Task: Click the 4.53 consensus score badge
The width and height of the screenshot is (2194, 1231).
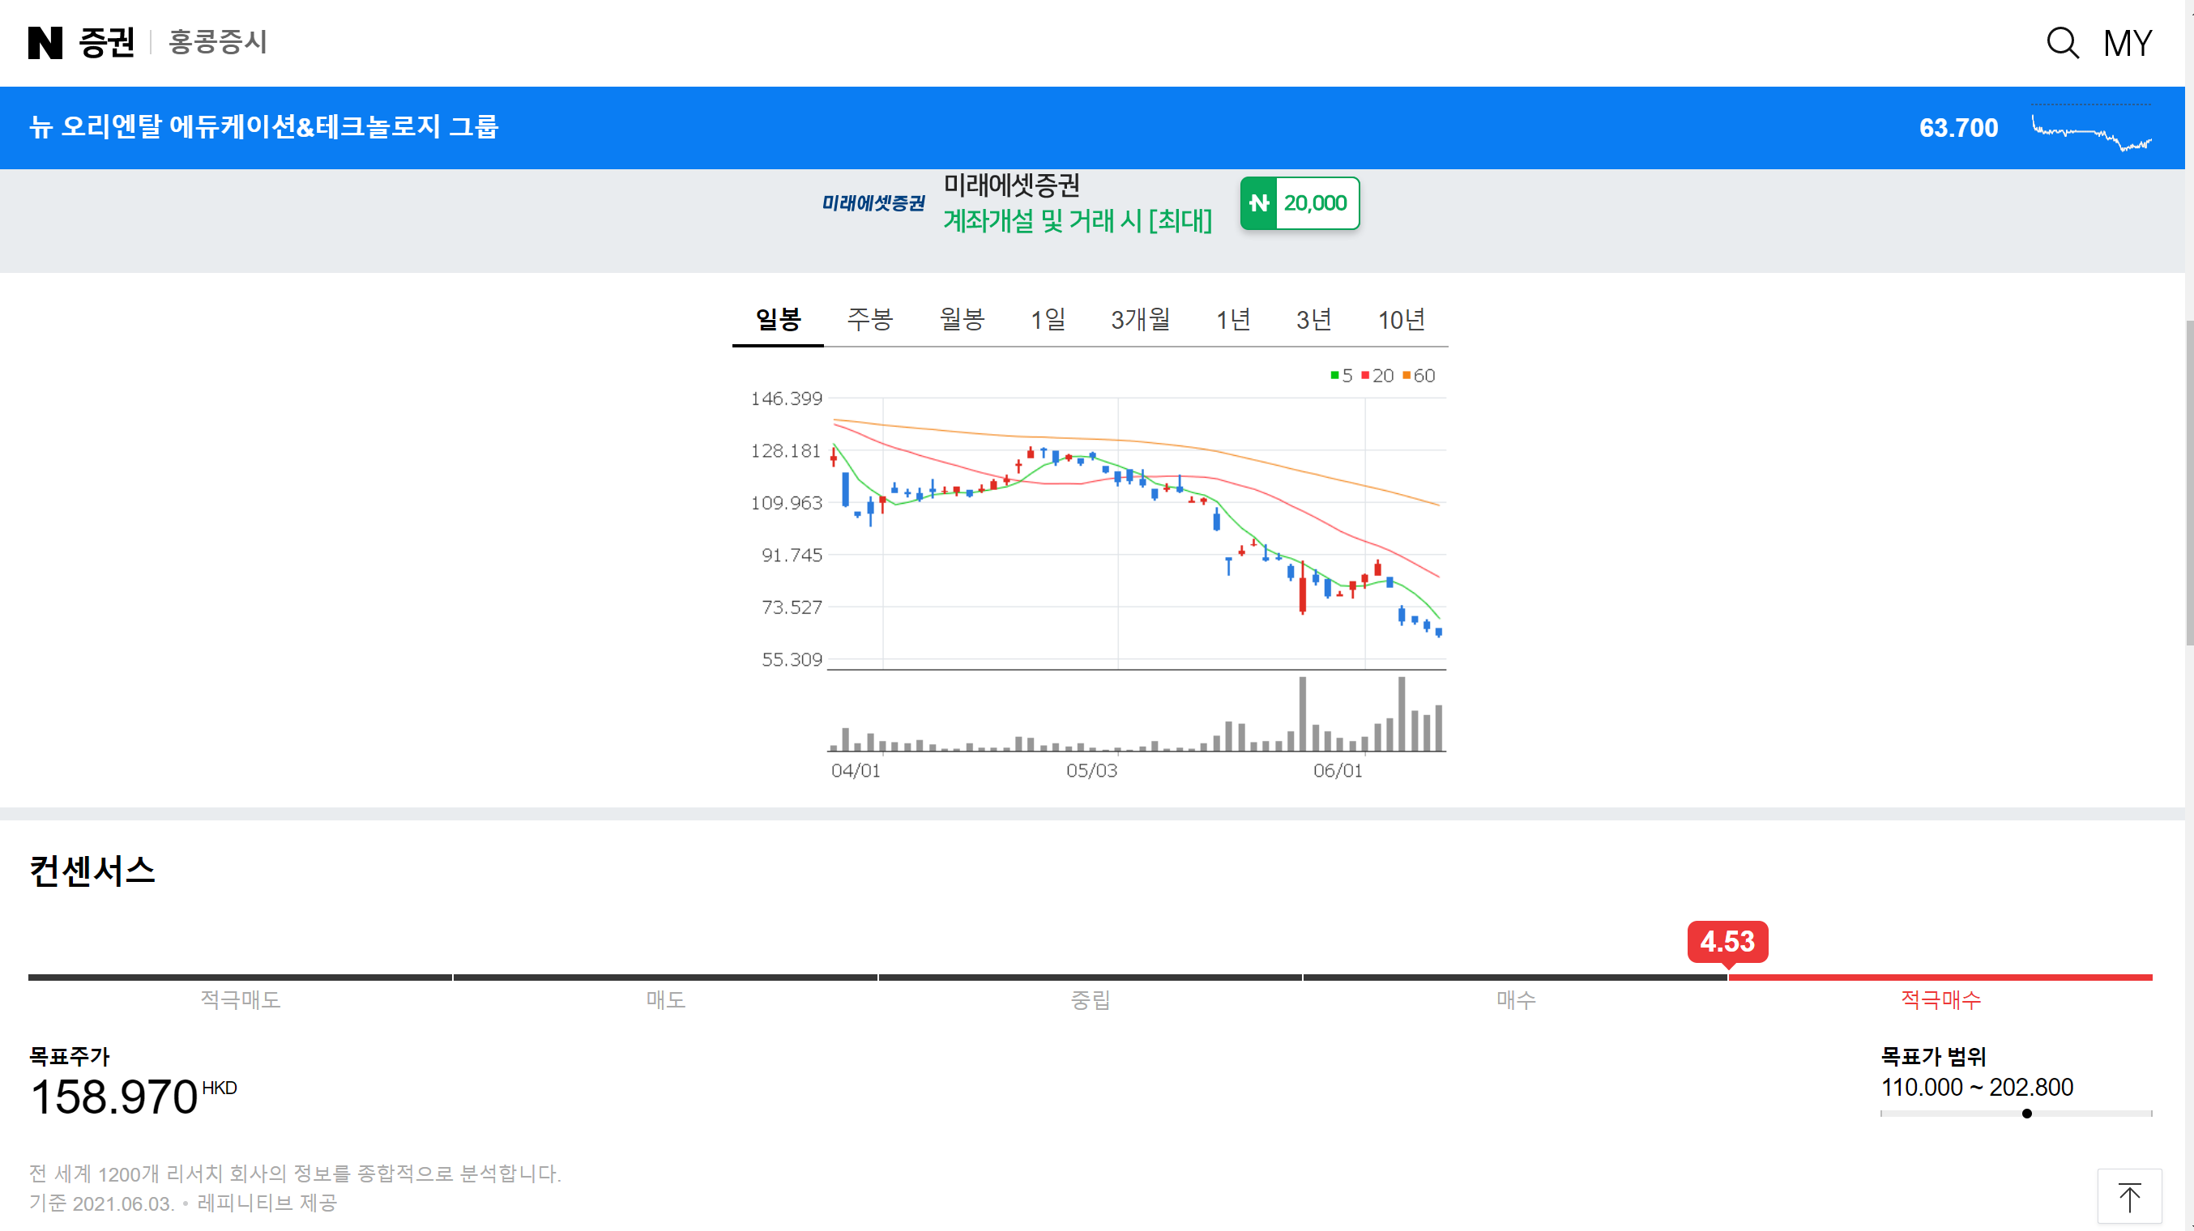Action: [x=1727, y=942]
